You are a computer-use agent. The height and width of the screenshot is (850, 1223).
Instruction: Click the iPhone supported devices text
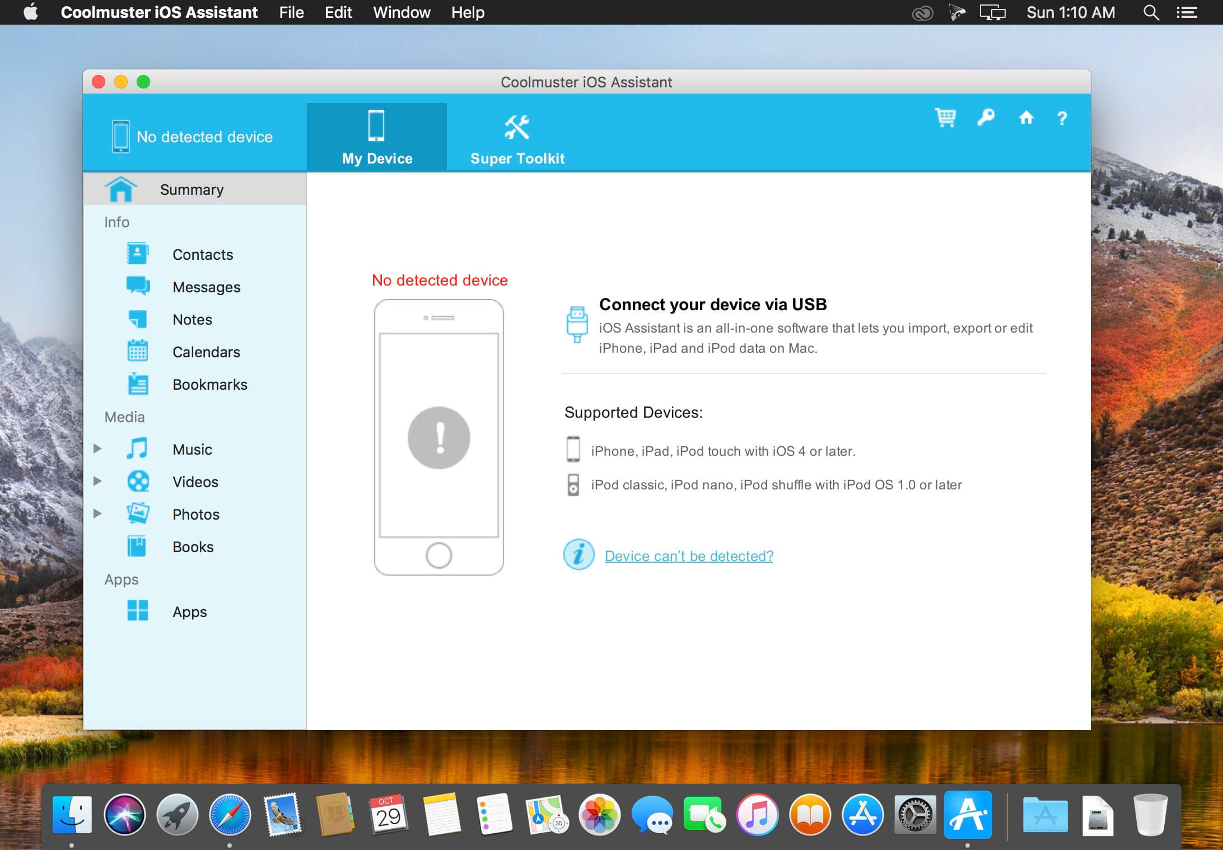[x=723, y=451]
